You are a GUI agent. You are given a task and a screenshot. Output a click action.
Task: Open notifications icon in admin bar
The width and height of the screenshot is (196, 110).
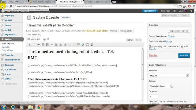click(175, 11)
